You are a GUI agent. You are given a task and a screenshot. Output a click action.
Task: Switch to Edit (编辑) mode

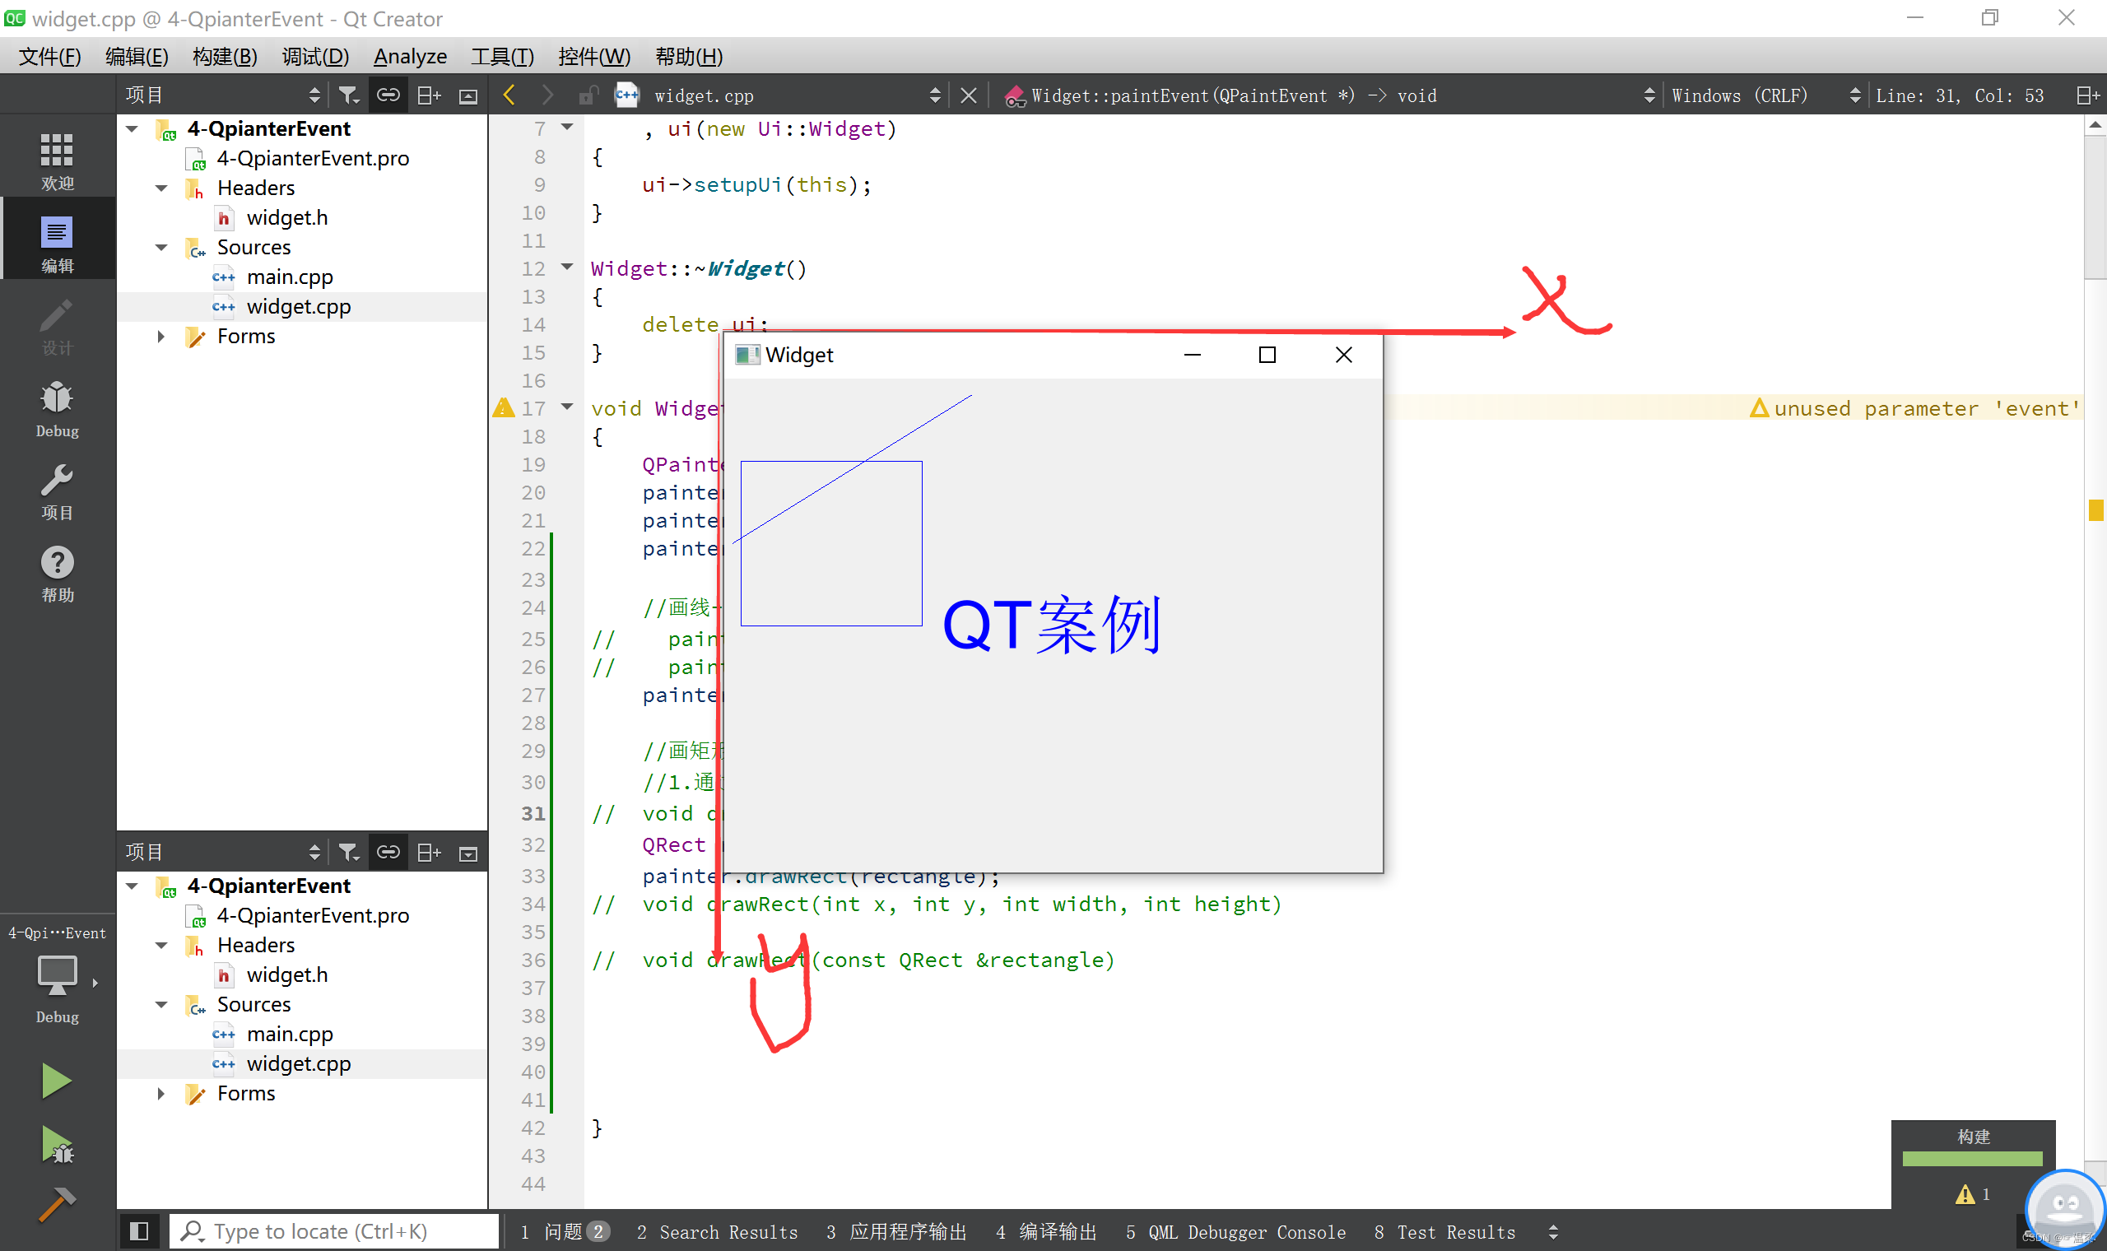click(58, 243)
